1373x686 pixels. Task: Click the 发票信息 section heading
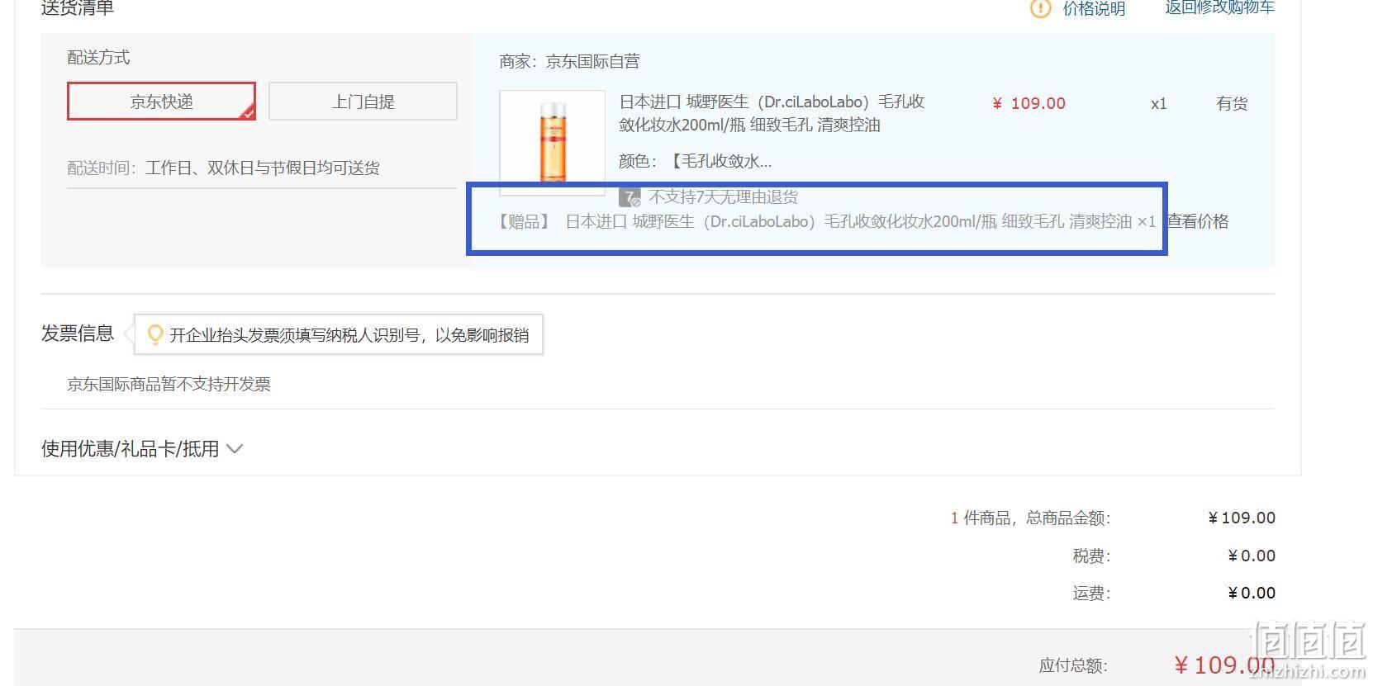coord(78,334)
